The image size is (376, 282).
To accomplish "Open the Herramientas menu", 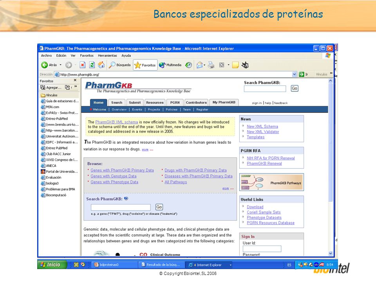I will [x=107, y=56].
